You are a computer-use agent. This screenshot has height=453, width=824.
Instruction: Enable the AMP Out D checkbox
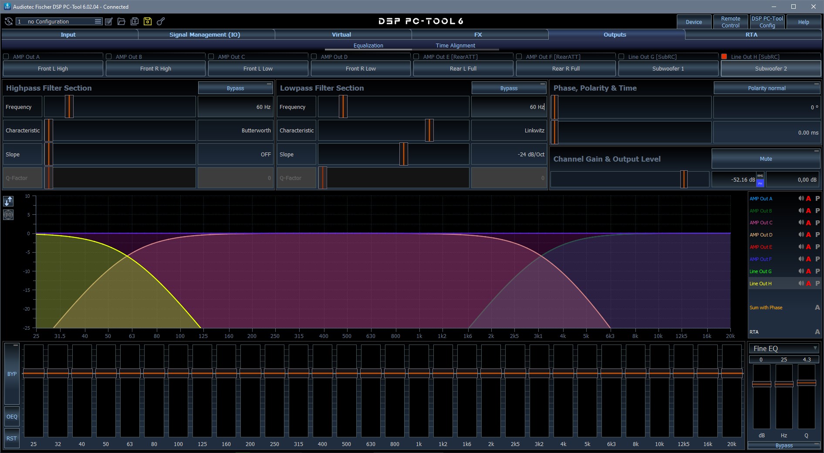point(314,57)
